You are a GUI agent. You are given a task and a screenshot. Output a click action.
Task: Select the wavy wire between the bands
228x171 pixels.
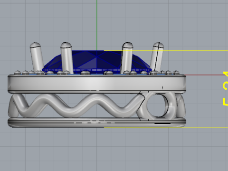coord(76,106)
